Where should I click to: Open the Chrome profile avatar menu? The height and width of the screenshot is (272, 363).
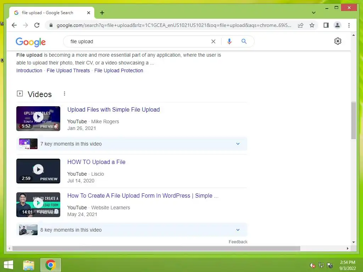pos(337,25)
